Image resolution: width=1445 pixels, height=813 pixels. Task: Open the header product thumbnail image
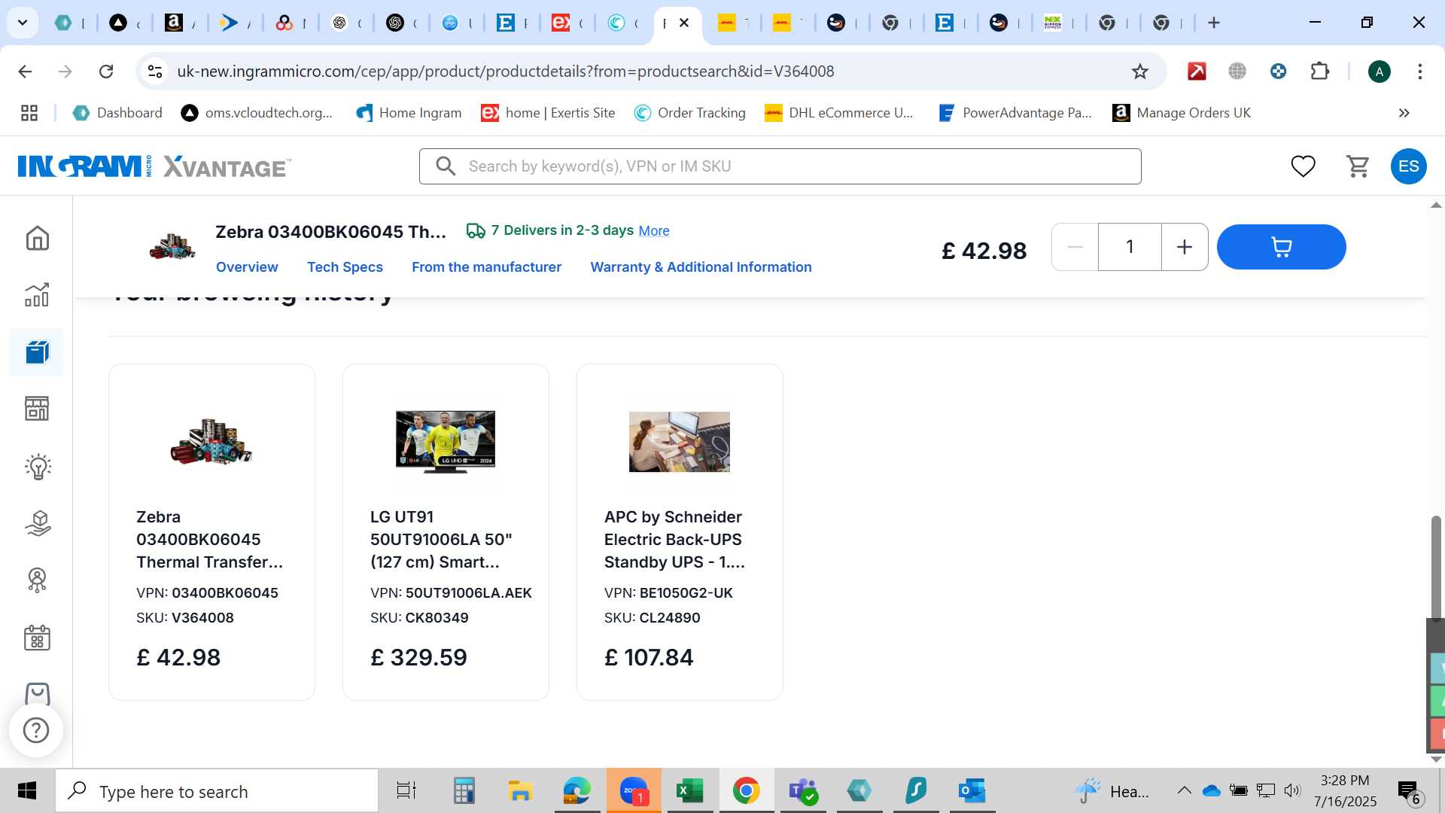click(172, 246)
